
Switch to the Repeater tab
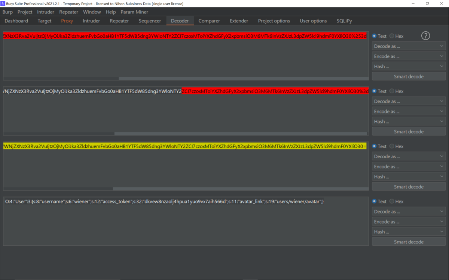tap(119, 21)
